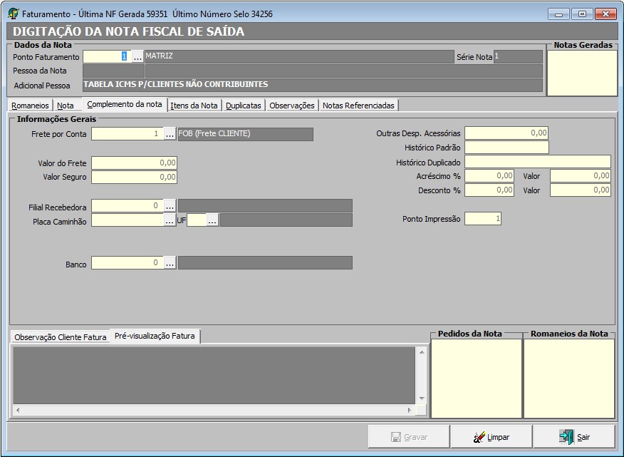Click the application icon in title bar
The height and width of the screenshot is (457, 624).
pyautogui.click(x=13, y=14)
